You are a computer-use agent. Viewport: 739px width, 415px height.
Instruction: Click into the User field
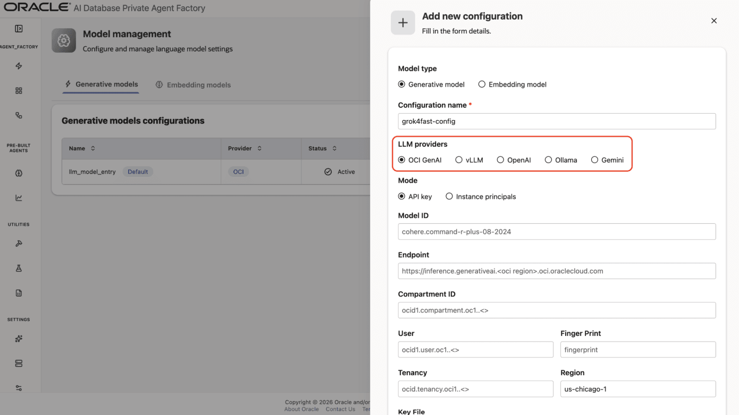(476, 350)
